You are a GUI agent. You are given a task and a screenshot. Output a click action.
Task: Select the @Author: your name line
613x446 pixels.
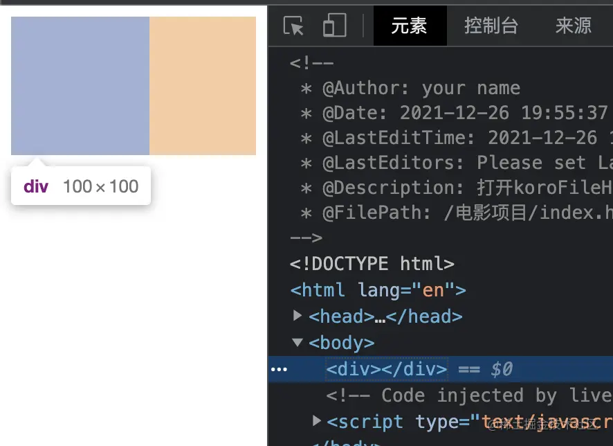click(410, 88)
